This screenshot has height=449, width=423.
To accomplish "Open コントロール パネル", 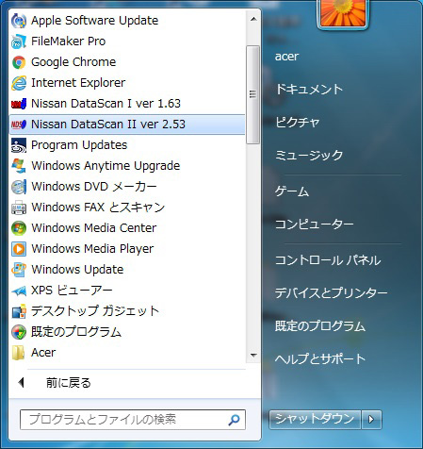I will (x=328, y=260).
